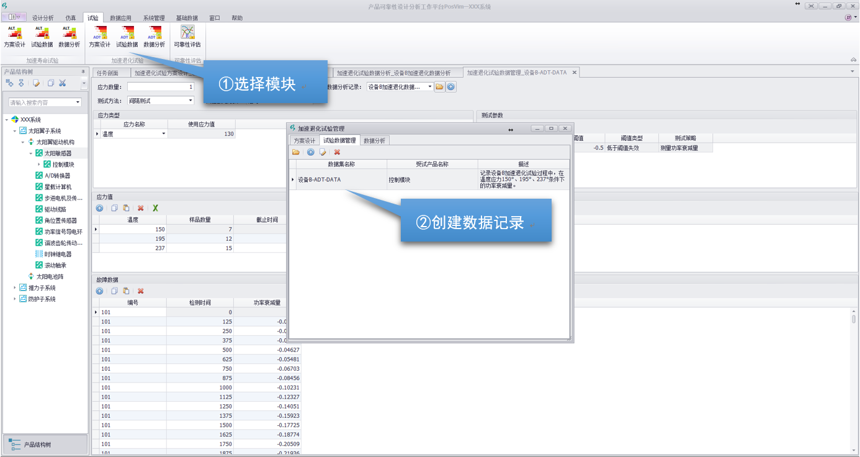选择数据分析记录旁的打开文件夹按钮
This screenshot has width=860, height=457.
[439, 86]
